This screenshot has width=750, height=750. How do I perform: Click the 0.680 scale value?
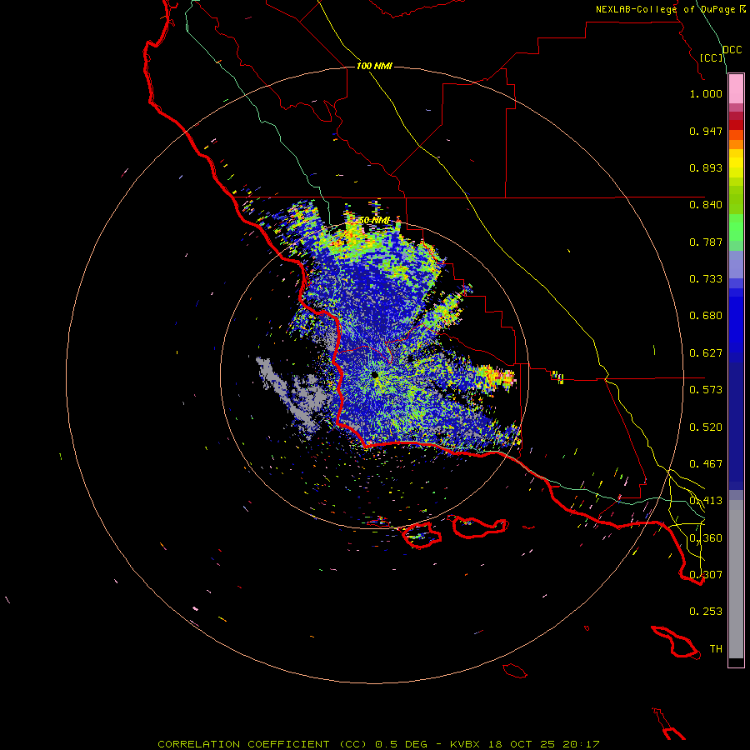(x=706, y=316)
